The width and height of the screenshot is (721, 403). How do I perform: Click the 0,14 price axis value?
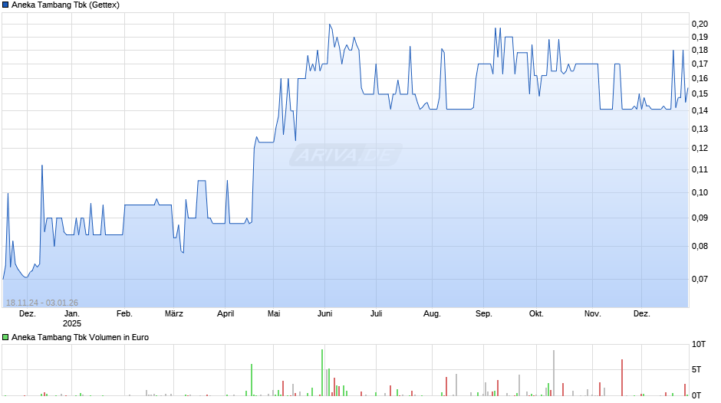tap(700, 111)
